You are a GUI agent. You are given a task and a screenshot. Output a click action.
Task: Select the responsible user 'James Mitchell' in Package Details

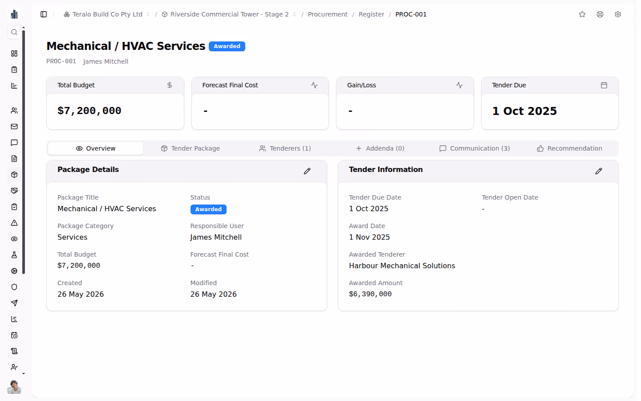(216, 237)
